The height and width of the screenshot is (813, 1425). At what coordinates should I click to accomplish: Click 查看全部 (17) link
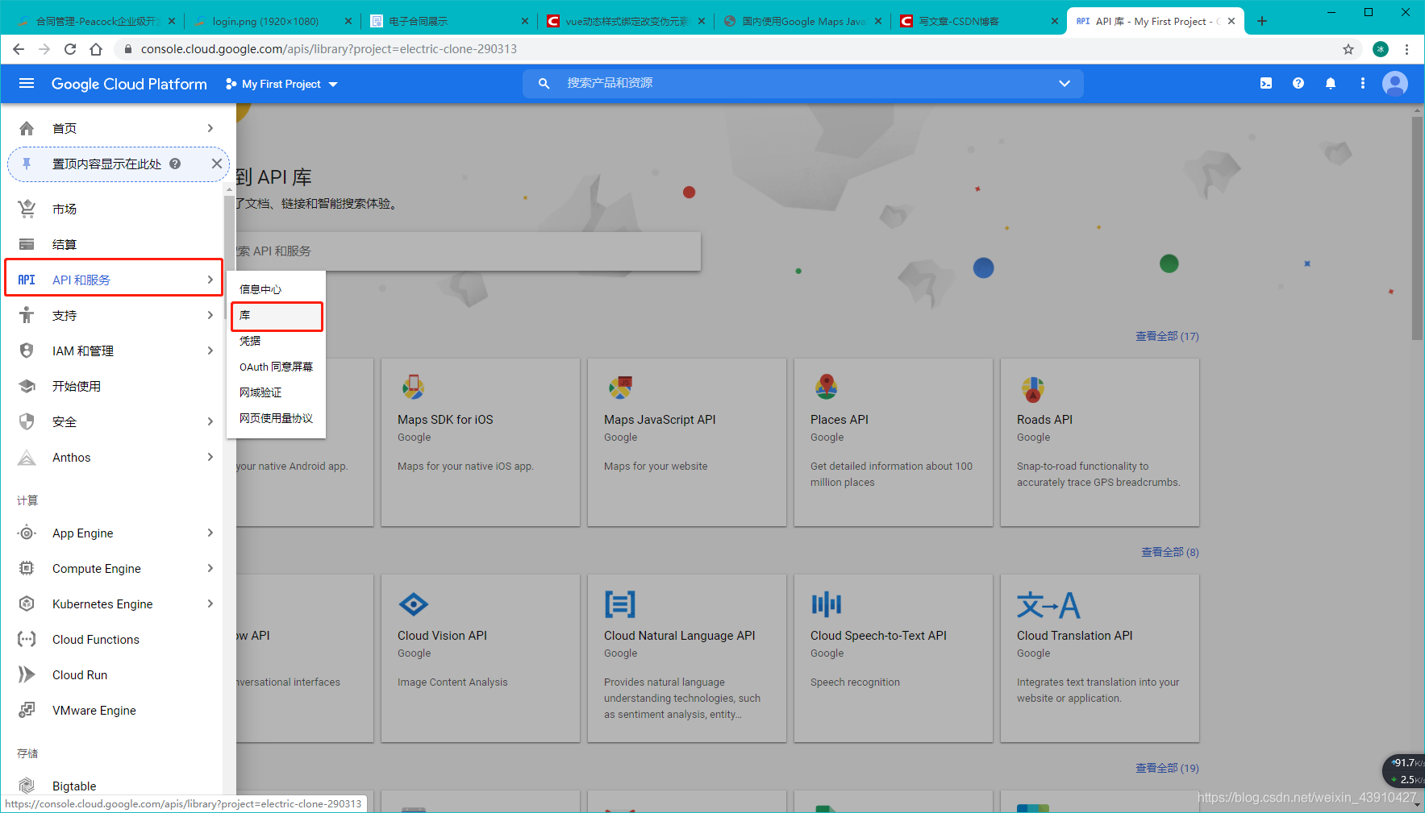1167,336
